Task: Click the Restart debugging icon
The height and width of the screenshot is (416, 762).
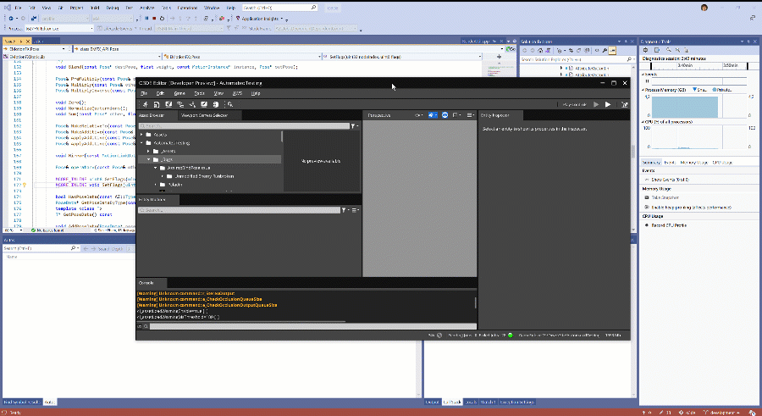Action: pos(162,19)
